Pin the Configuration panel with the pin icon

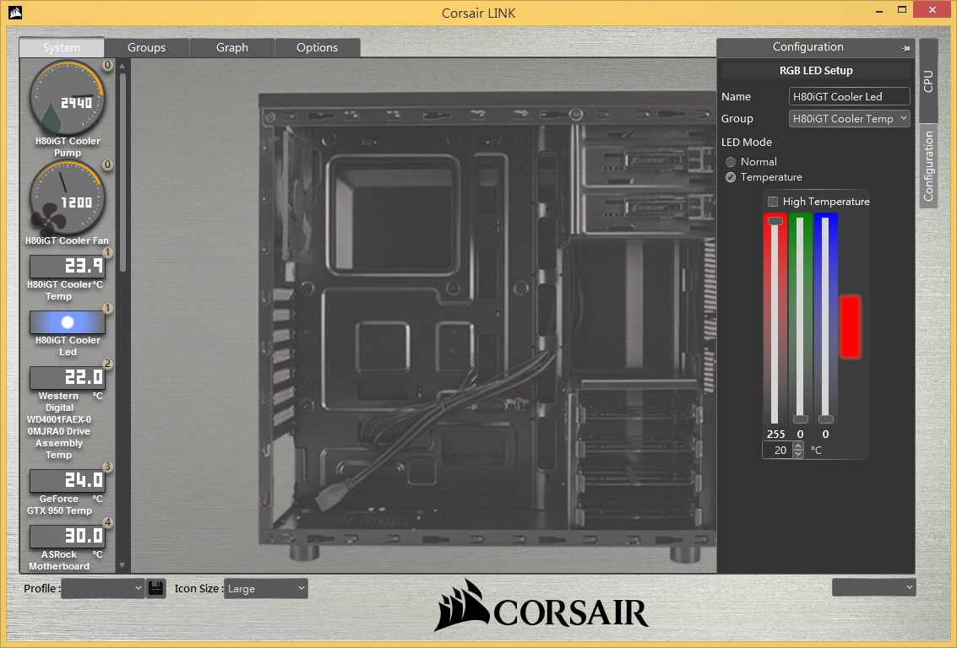click(905, 48)
